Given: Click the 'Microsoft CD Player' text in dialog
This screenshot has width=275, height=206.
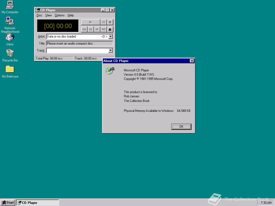Looking at the screenshot, I should [x=136, y=70].
